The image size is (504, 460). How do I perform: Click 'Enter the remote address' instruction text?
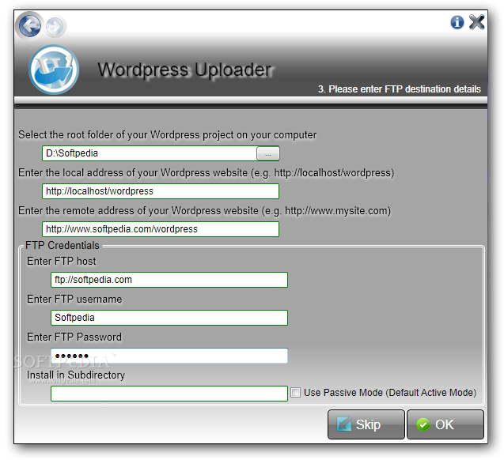point(204,210)
